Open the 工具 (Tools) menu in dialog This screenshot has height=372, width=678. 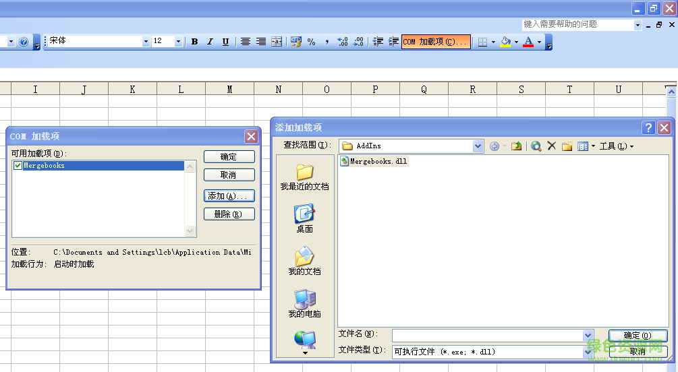(x=616, y=146)
